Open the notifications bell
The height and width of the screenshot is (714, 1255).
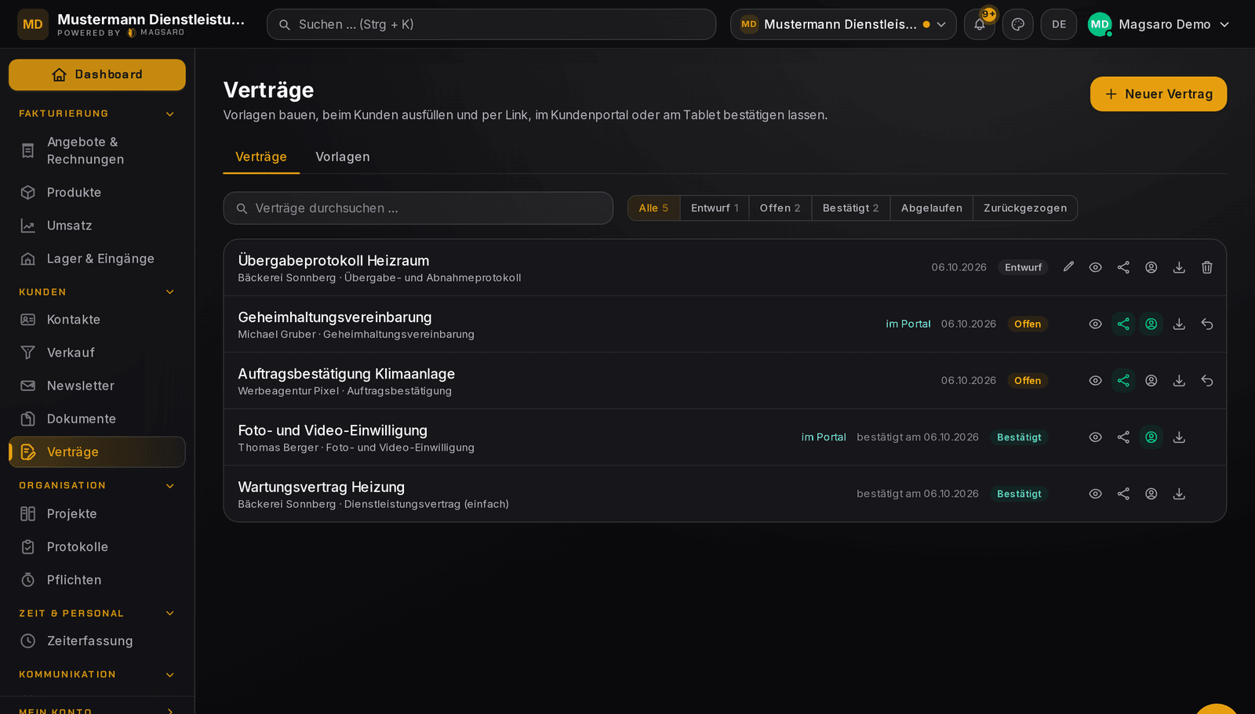tap(980, 24)
